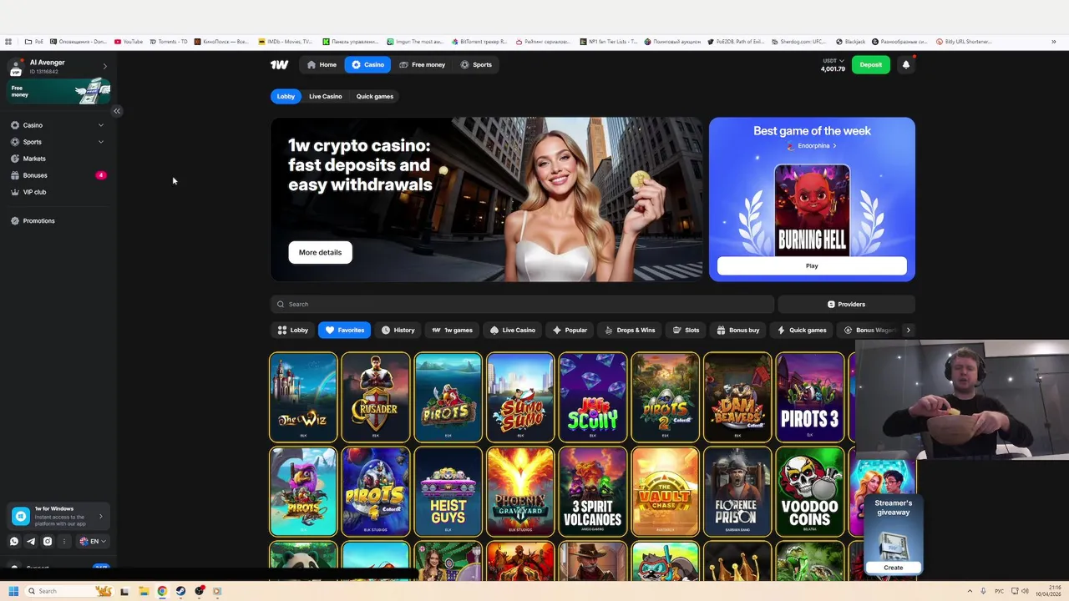Open Providers filter button
Image resolution: width=1069 pixels, height=601 pixels.
click(846, 304)
